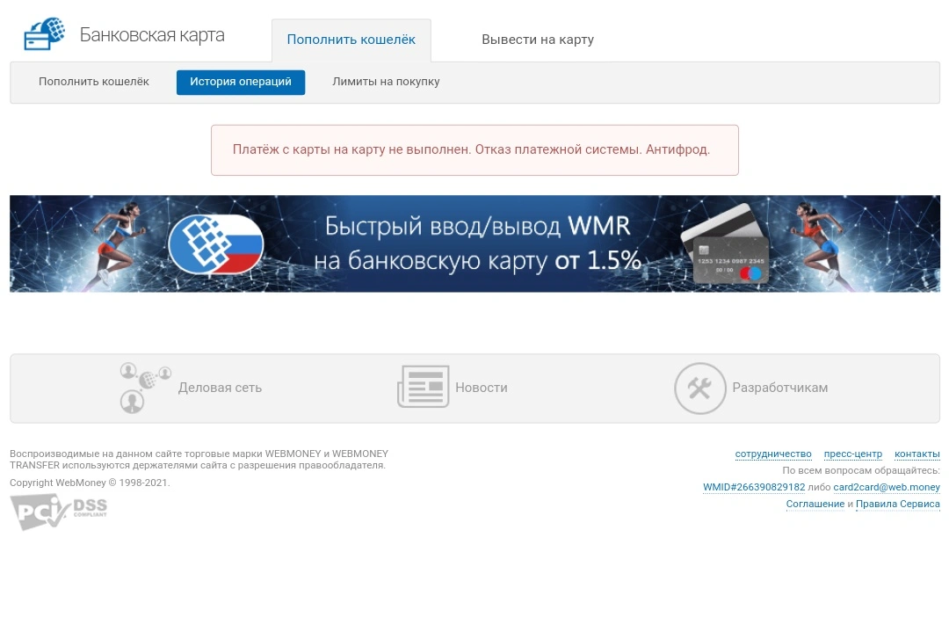
Task: Open the Деловая сеть network icon
Action: pyautogui.click(x=145, y=388)
